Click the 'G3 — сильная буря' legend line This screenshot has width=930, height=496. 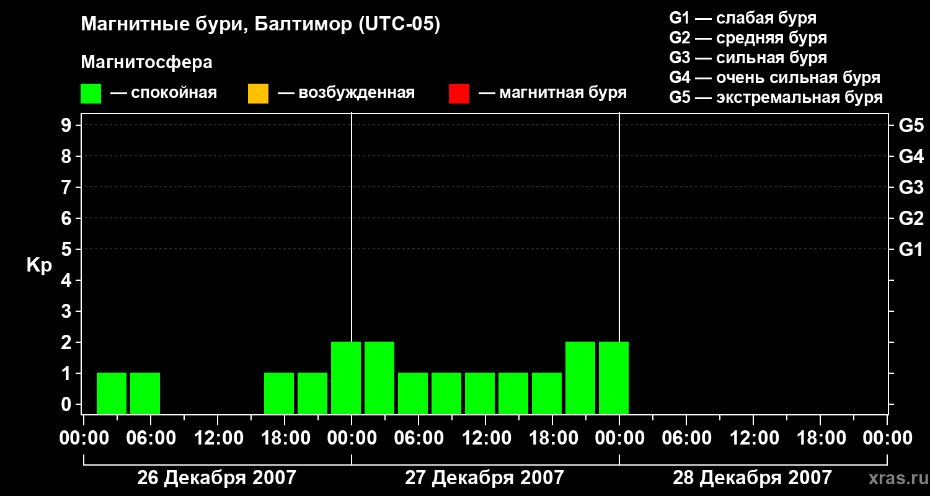coord(748,58)
